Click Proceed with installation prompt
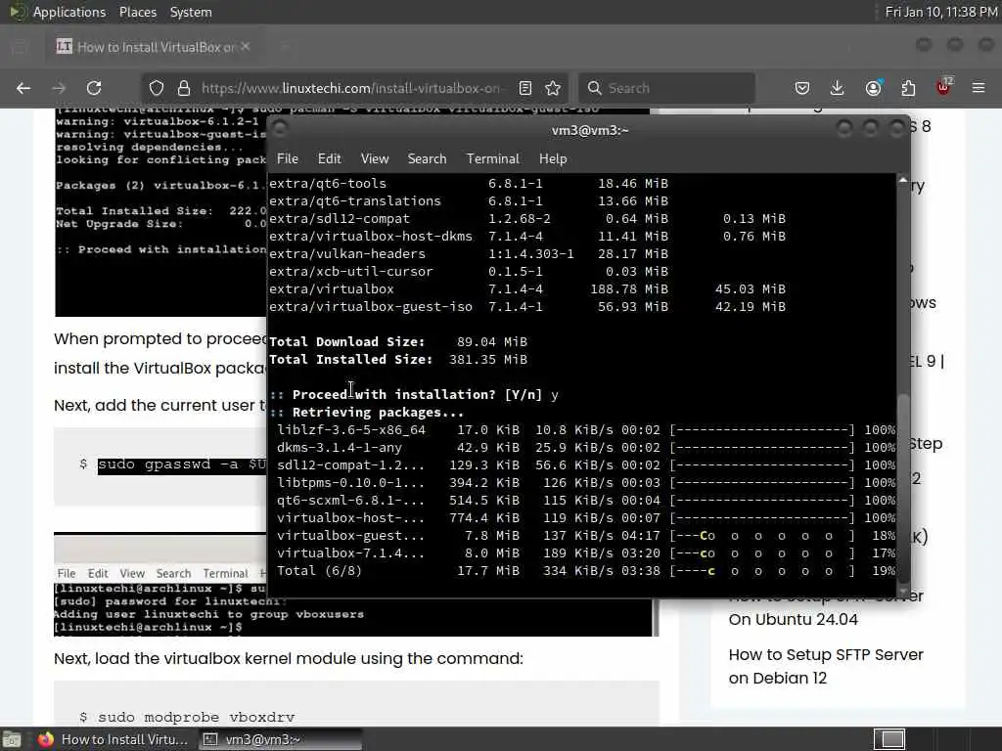The width and height of the screenshot is (1002, 751). 414,395
